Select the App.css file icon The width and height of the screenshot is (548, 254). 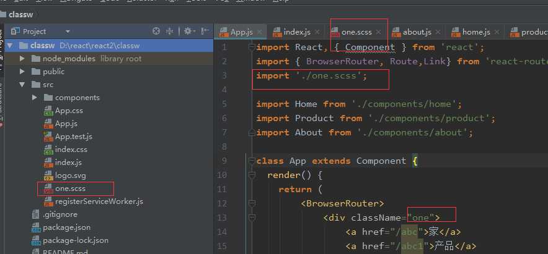pos(48,111)
